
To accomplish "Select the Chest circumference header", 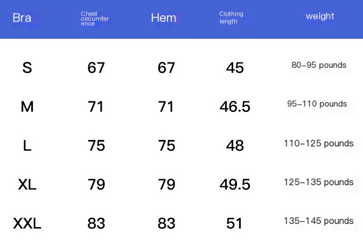I will pyautogui.click(x=95, y=18).
